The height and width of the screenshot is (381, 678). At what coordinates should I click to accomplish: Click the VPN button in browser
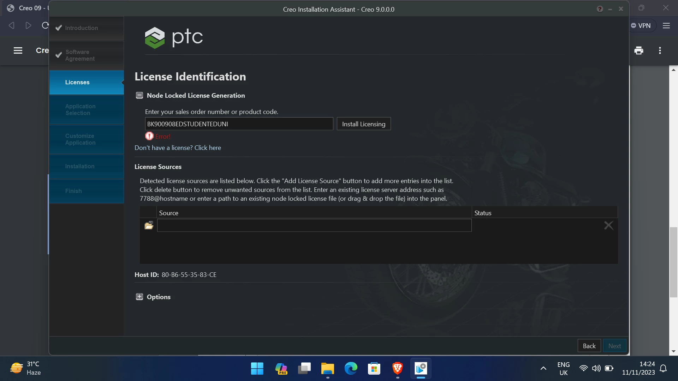(641, 25)
